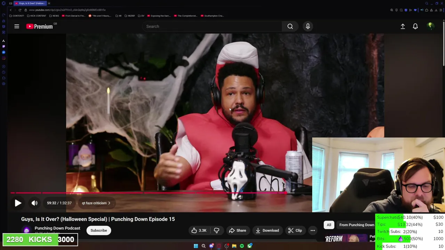The height and width of the screenshot is (250, 445).
Task: Click the video title text
Action: [98, 219]
